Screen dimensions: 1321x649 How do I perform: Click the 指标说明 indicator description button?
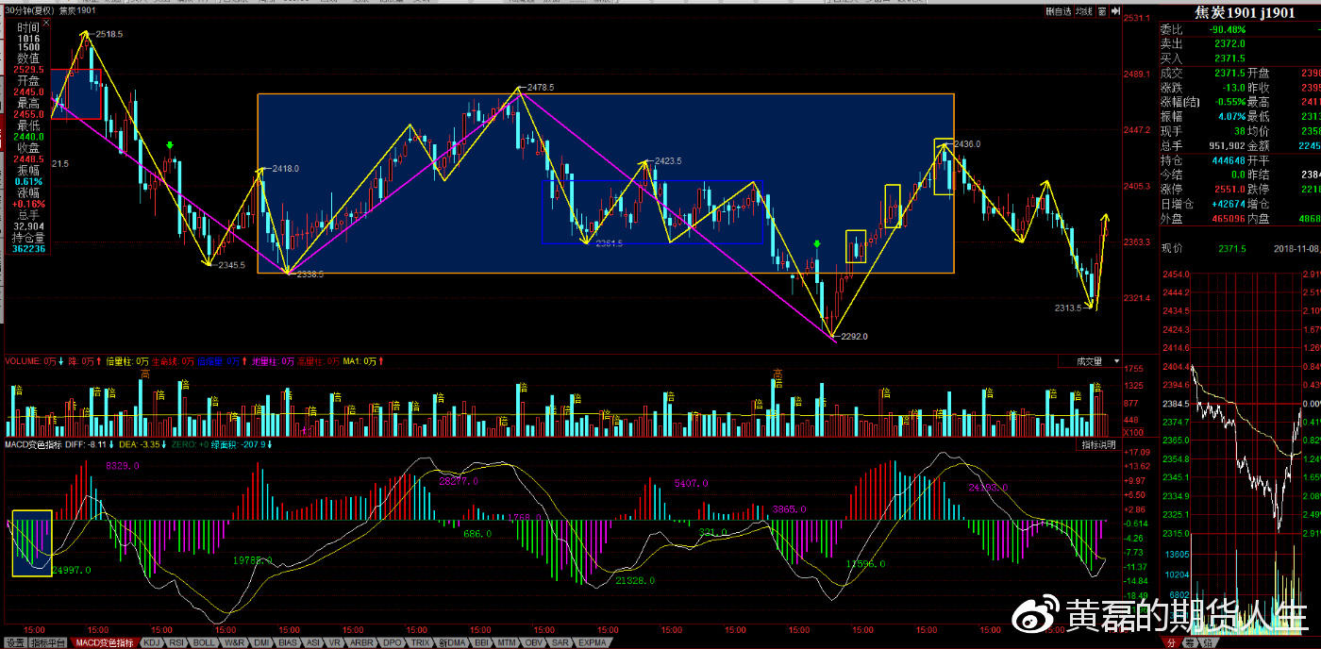(x=1098, y=444)
